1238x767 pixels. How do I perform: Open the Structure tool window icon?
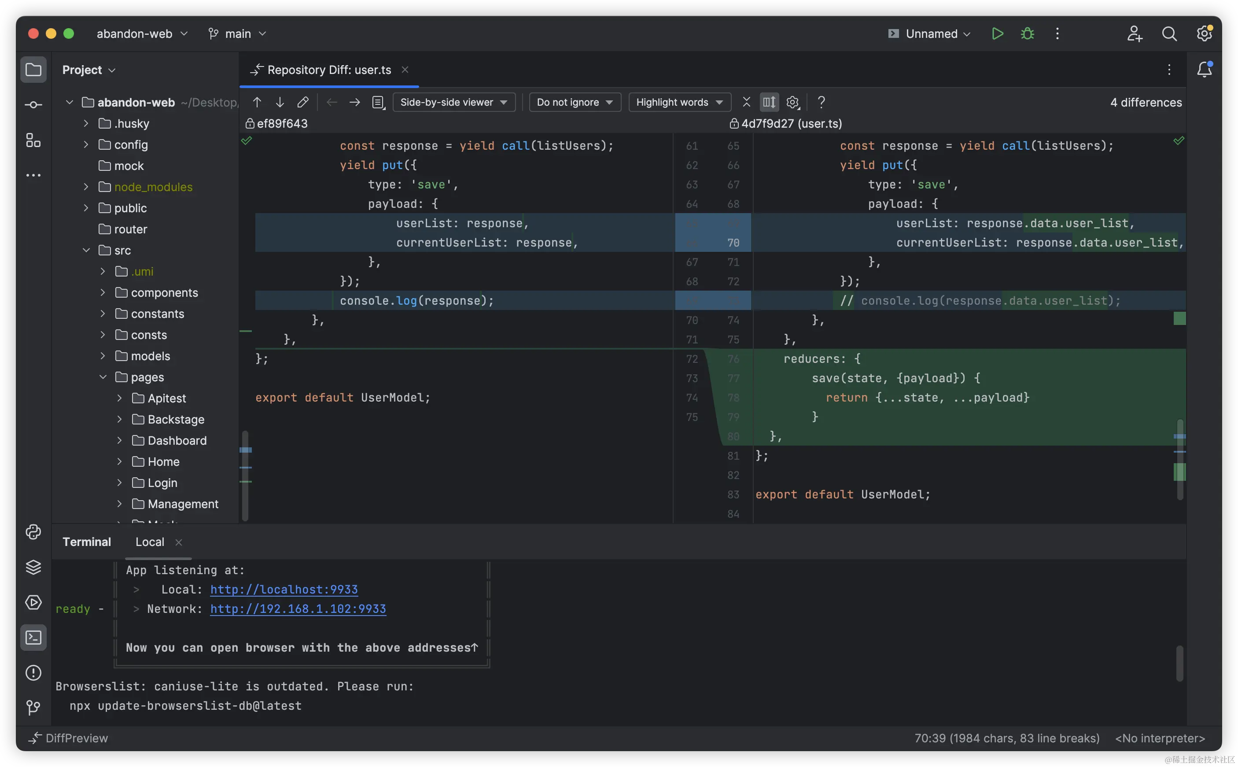(33, 140)
